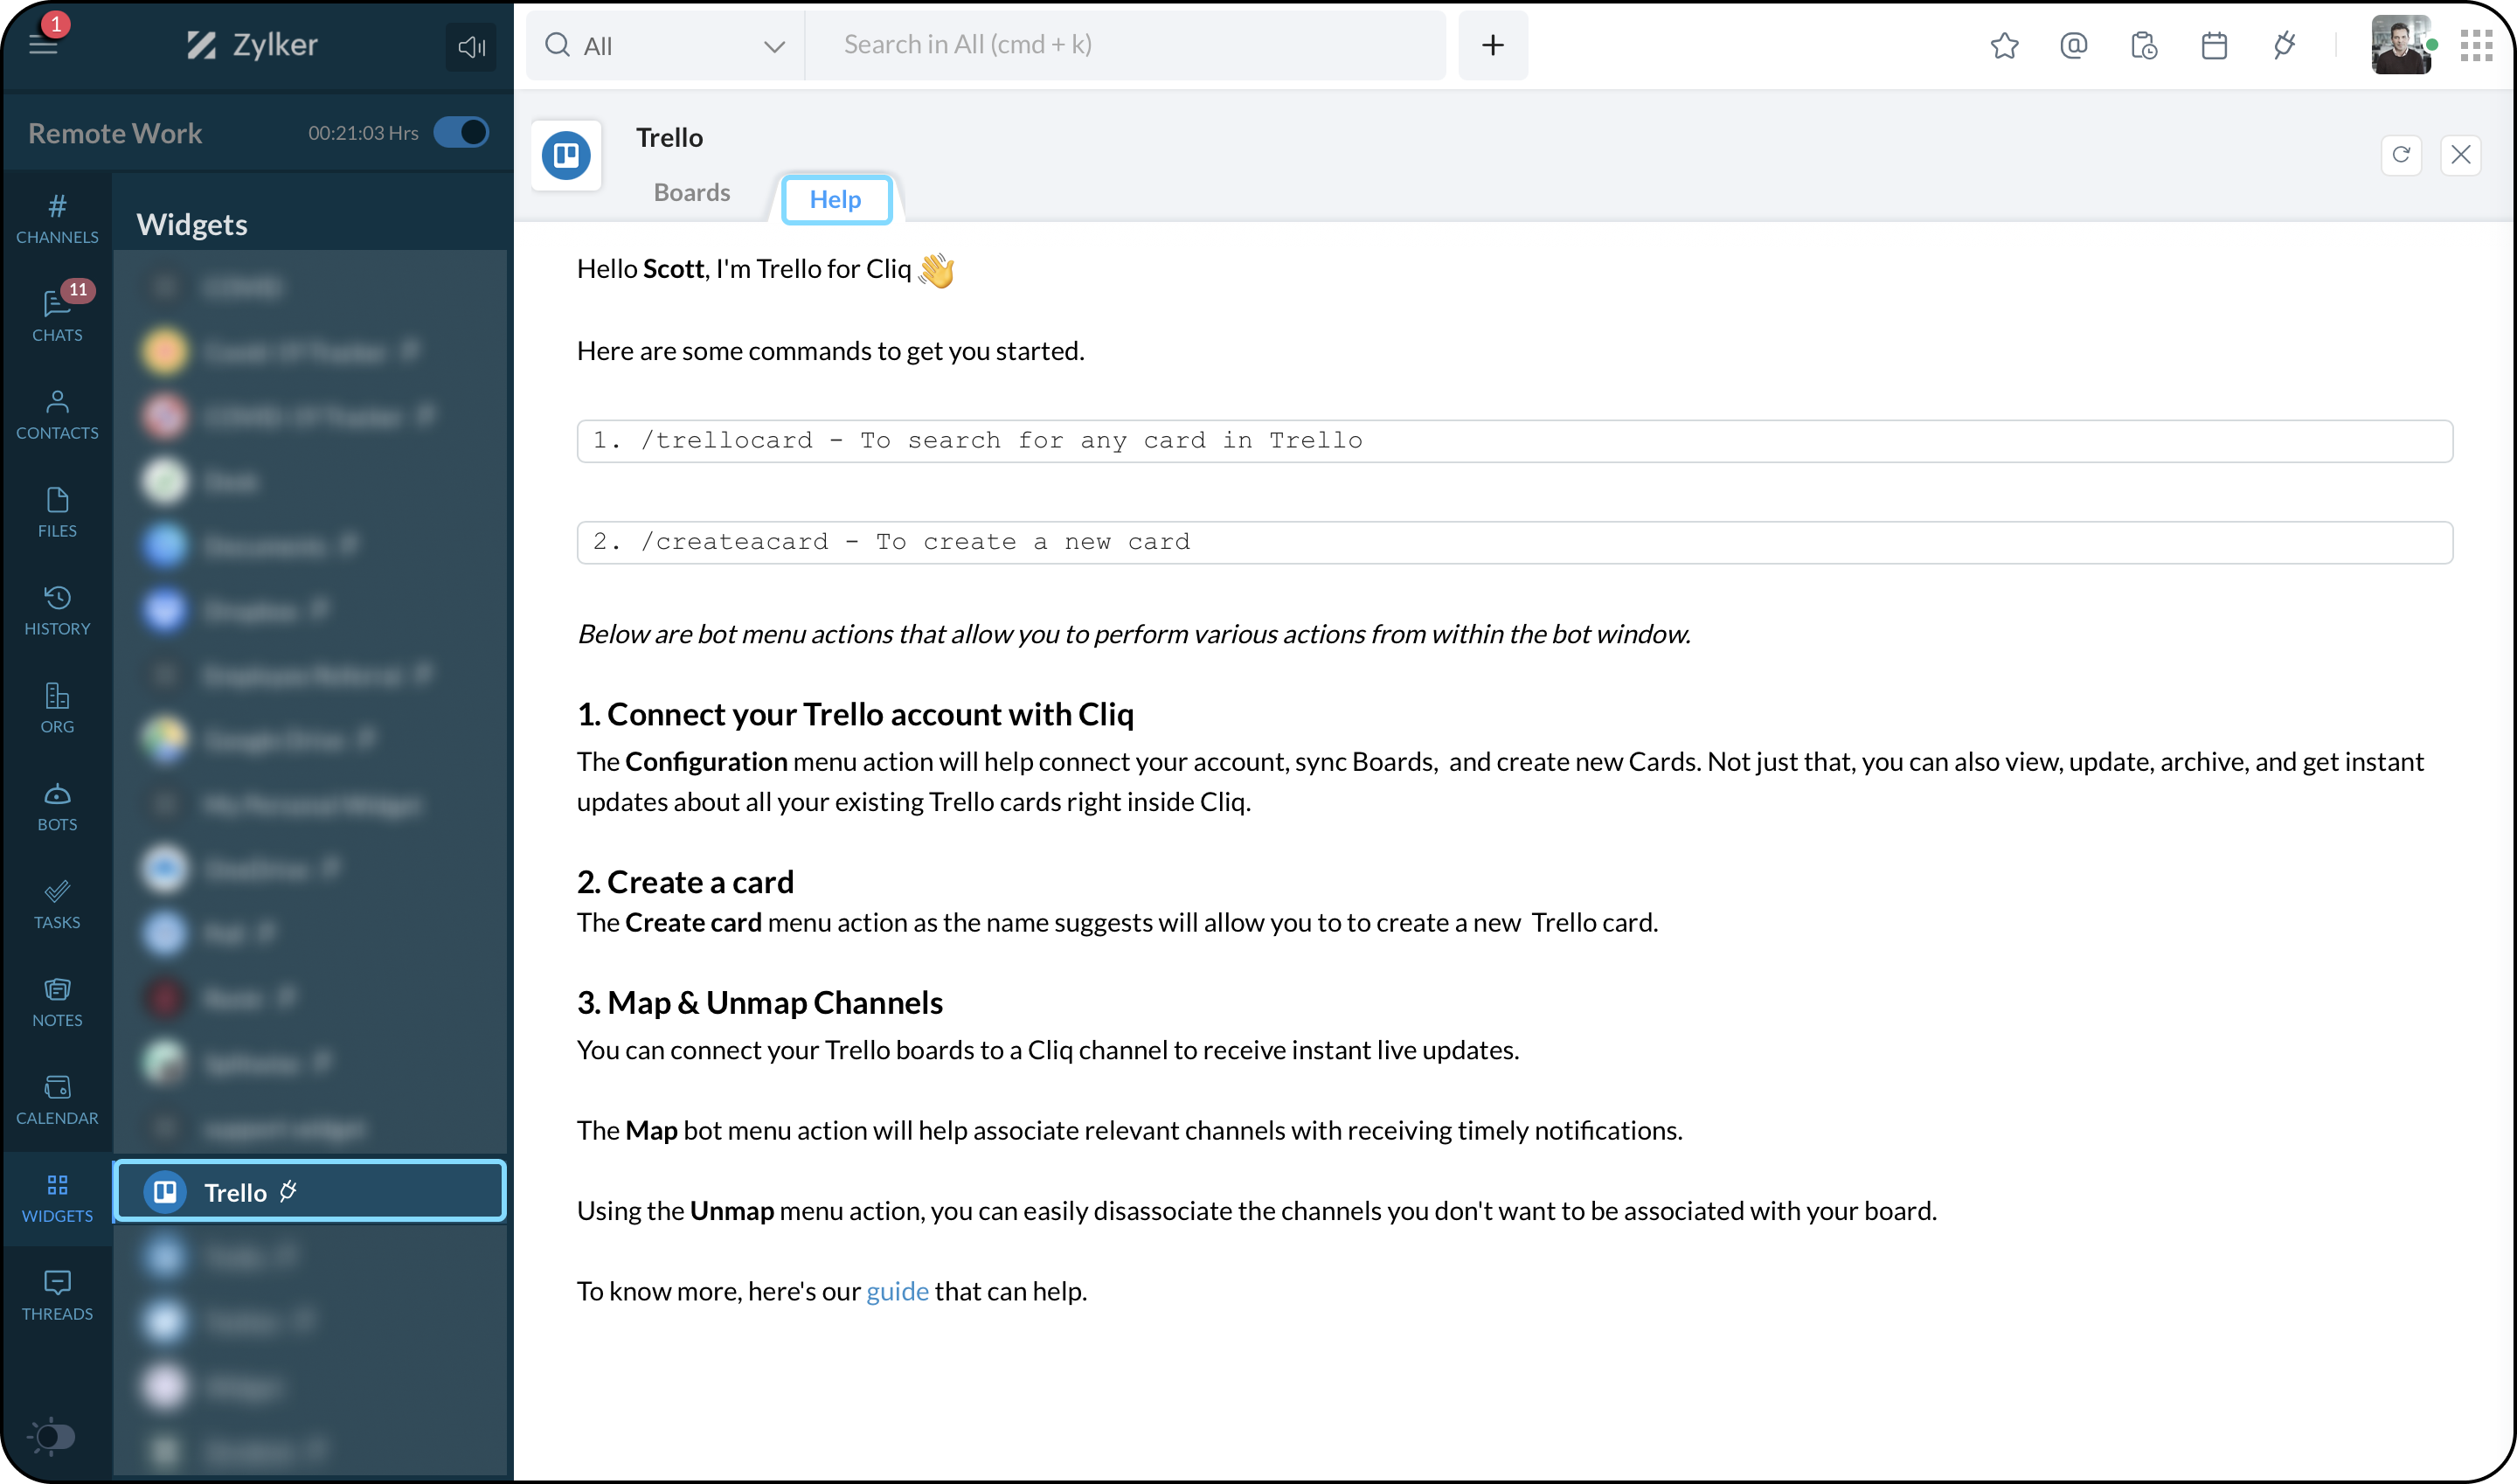Open the Tasks section

[57, 904]
